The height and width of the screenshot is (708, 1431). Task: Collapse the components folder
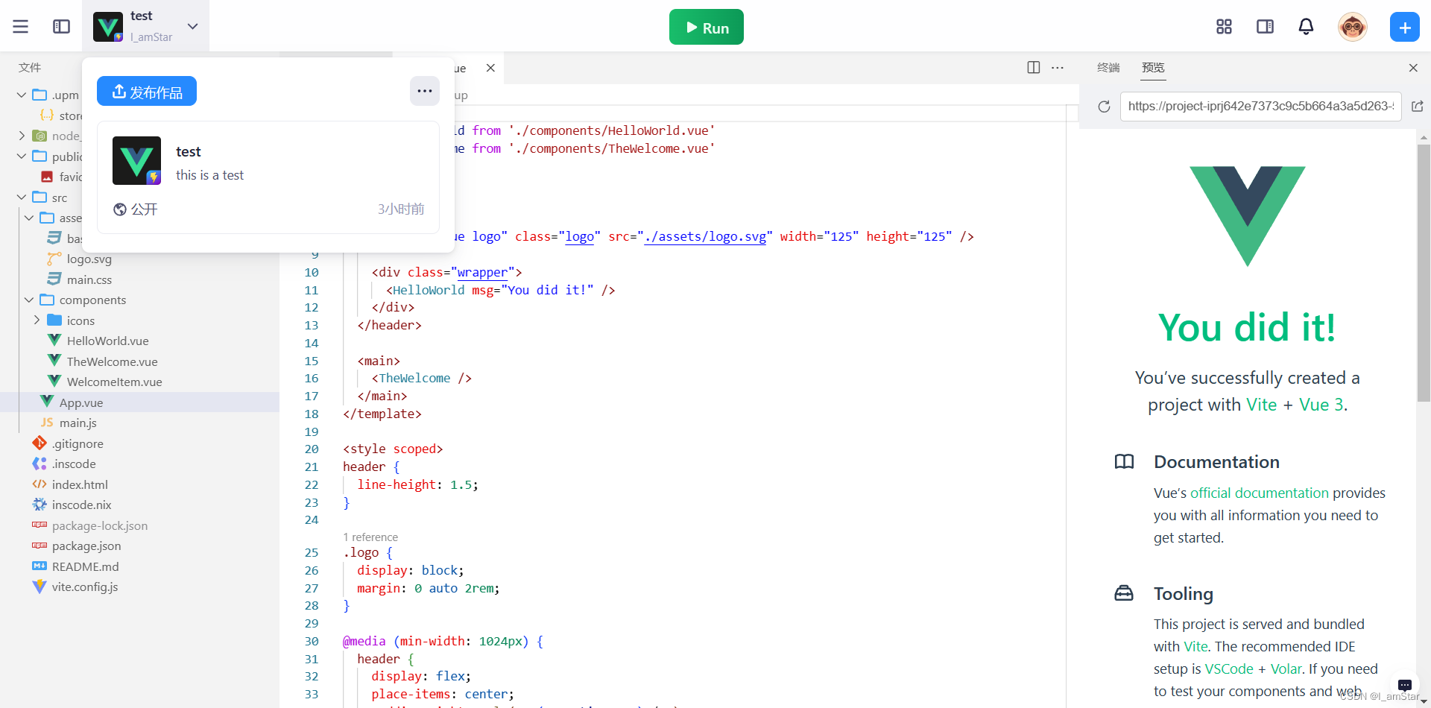coord(29,300)
